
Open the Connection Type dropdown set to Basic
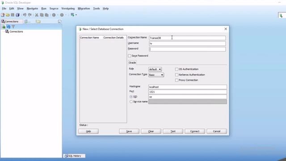(x=156, y=75)
